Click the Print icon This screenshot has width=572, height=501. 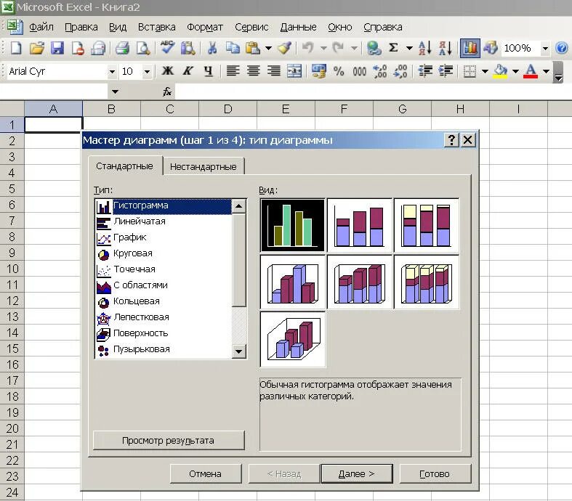[x=122, y=48]
